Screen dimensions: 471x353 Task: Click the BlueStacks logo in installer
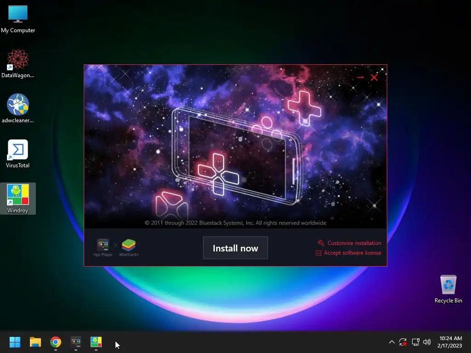coord(129,248)
